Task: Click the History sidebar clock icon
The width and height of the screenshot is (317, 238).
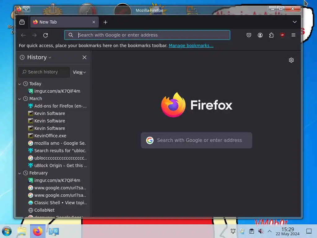Action: click(x=22, y=57)
